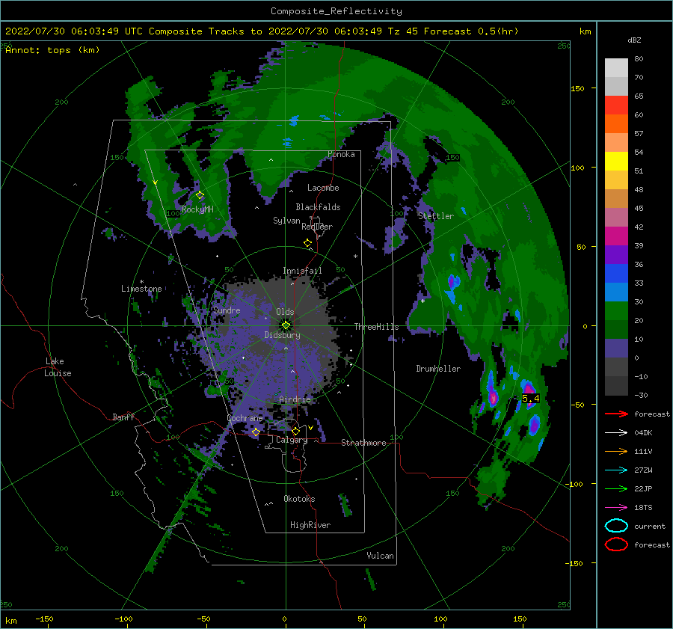This screenshot has height=629, width=673.
Task: Click the orange 111V arrow in legend
Action: (616, 451)
